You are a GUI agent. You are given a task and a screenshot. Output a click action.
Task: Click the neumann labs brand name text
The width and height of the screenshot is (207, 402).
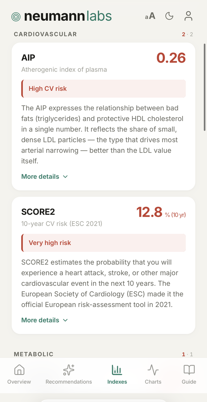point(68,16)
